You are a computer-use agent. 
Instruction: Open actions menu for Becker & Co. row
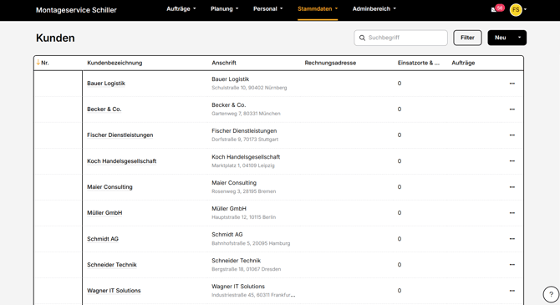click(512, 109)
